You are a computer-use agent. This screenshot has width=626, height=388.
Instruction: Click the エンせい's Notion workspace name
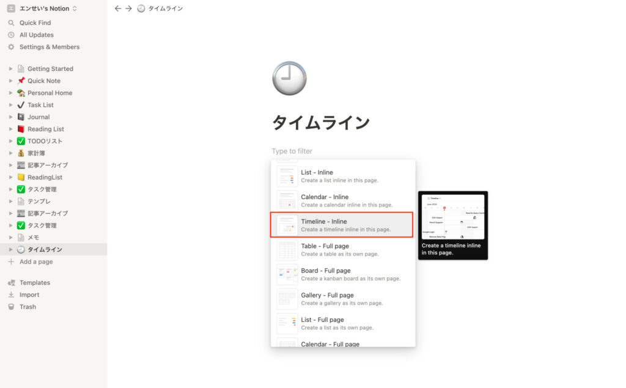(x=44, y=9)
